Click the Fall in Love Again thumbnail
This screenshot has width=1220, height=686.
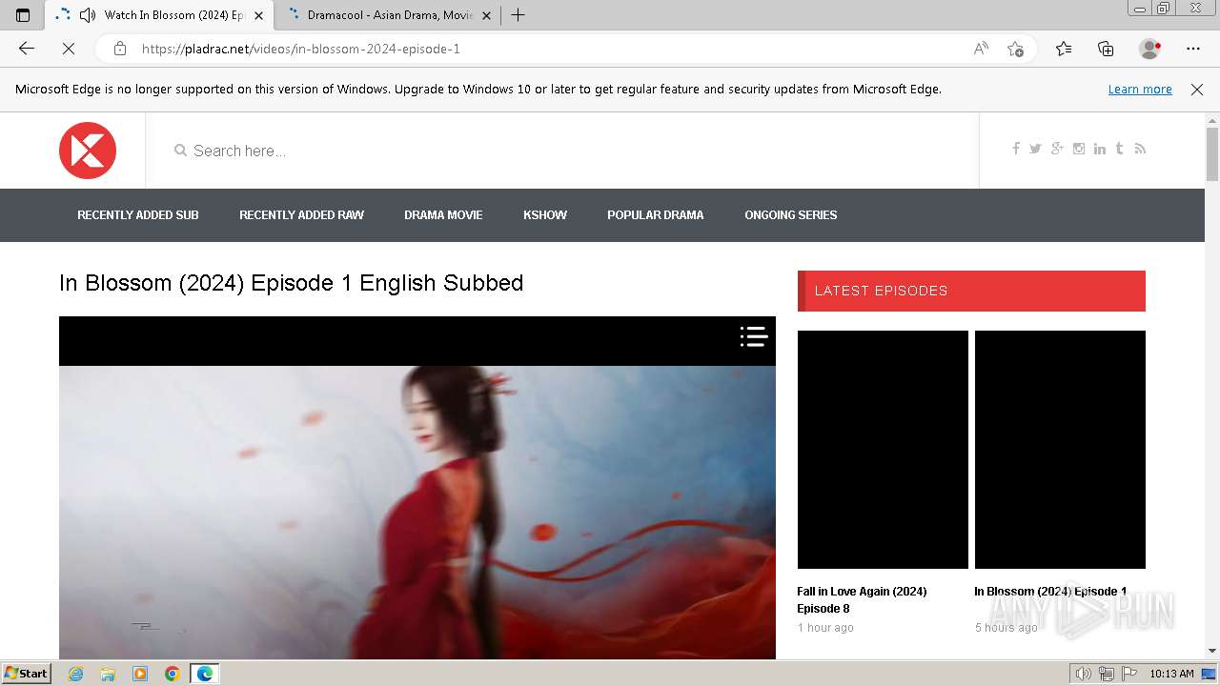pos(883,450)
